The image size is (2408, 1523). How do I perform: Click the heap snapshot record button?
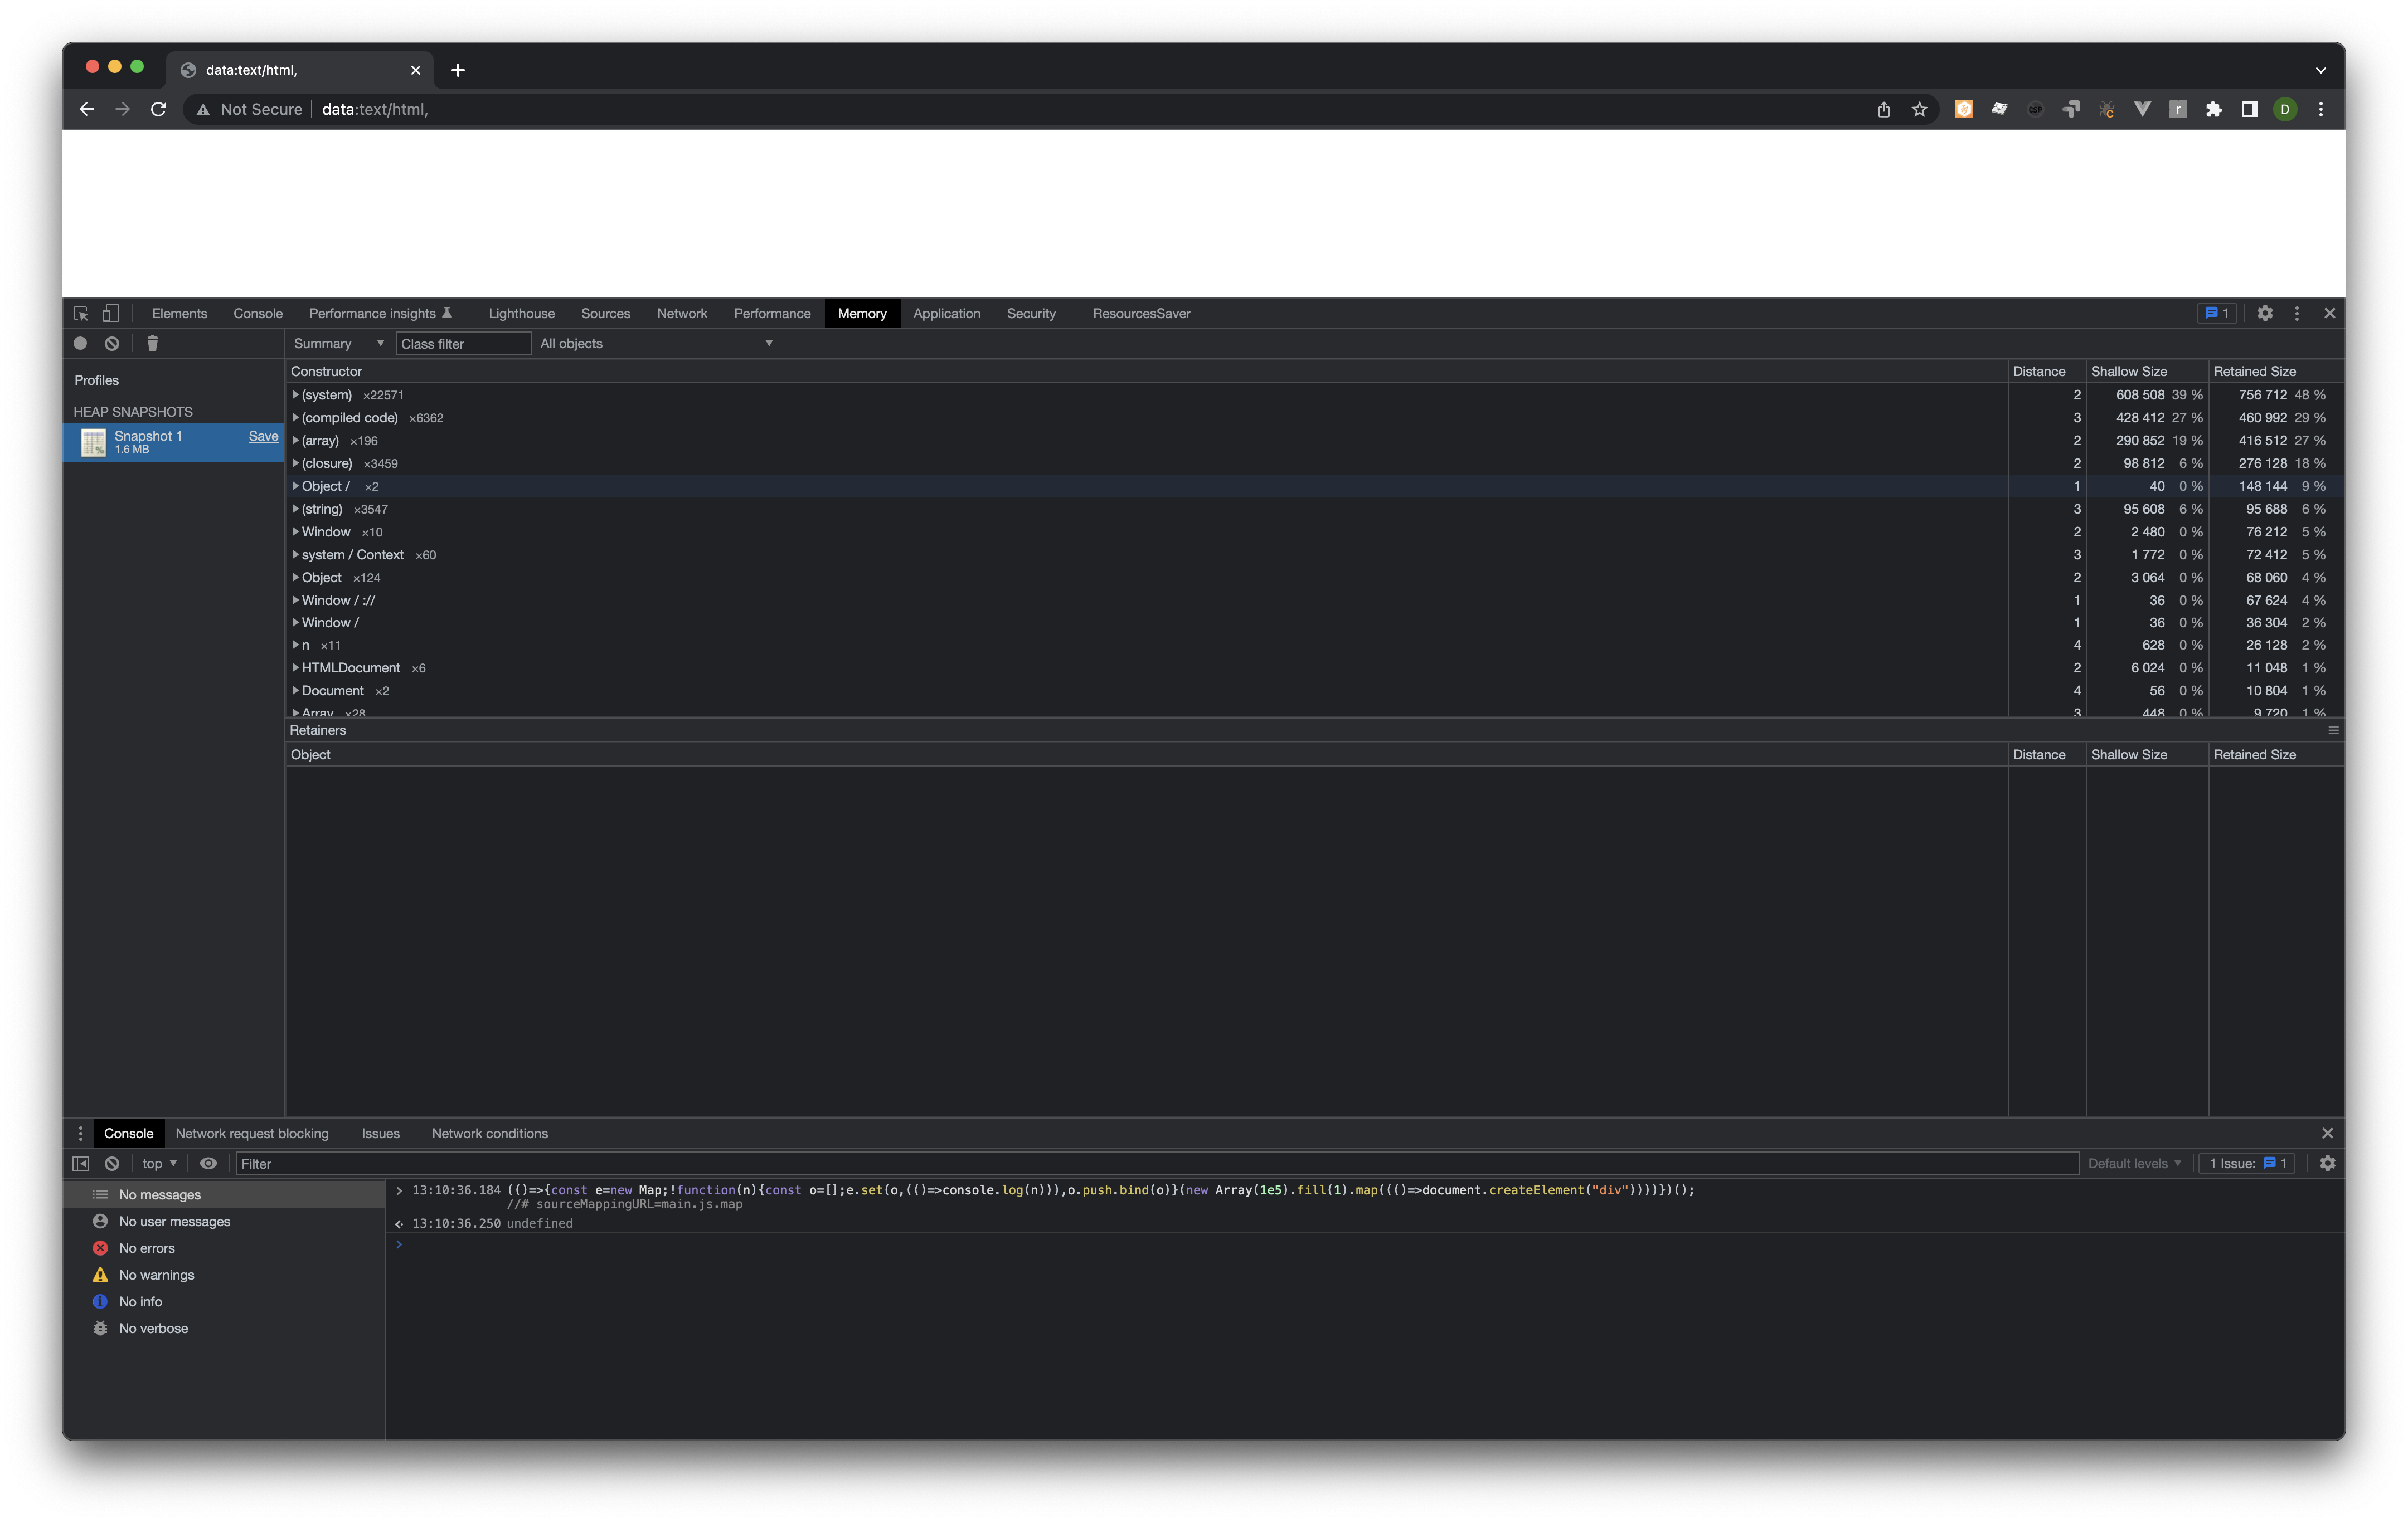[80, 343]
